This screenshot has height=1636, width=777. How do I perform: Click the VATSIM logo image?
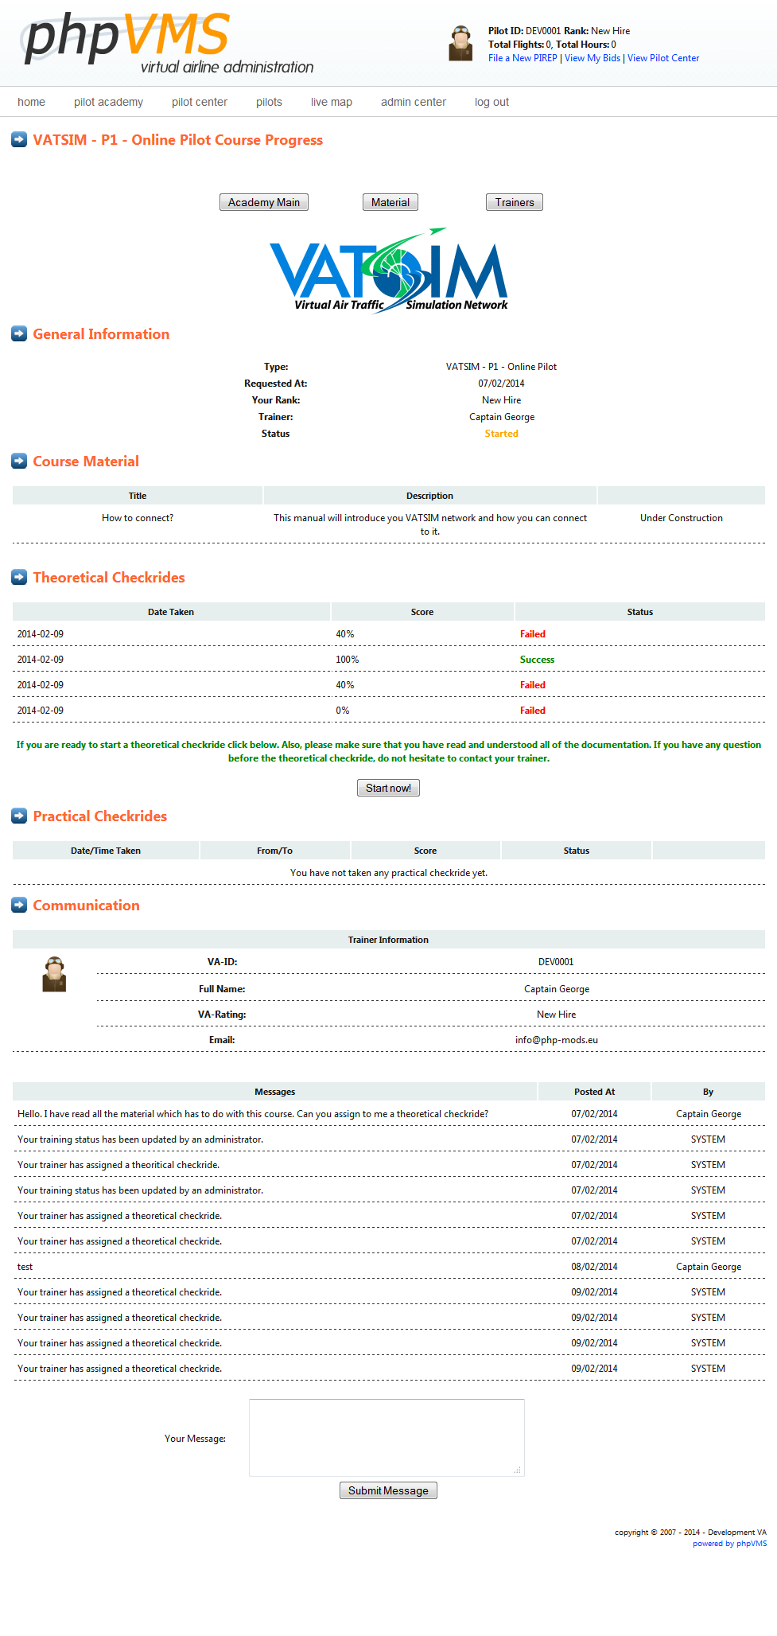[389, 271]
